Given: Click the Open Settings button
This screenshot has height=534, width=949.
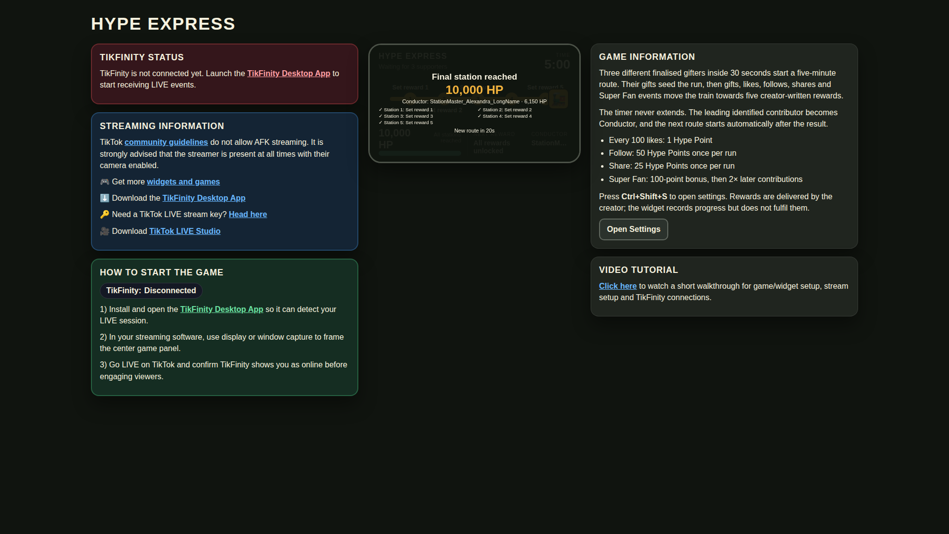Looking at the screenshot, I should point(633,229).
